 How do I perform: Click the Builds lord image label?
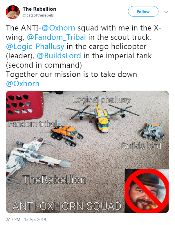pyautogui.click(x=141, y=146)
